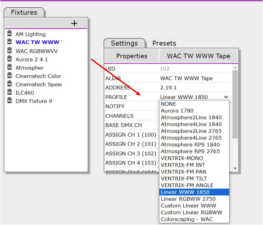Click trash icon next to Cinematech Speed
Screen dimensions: 263x225
[10, 83]
